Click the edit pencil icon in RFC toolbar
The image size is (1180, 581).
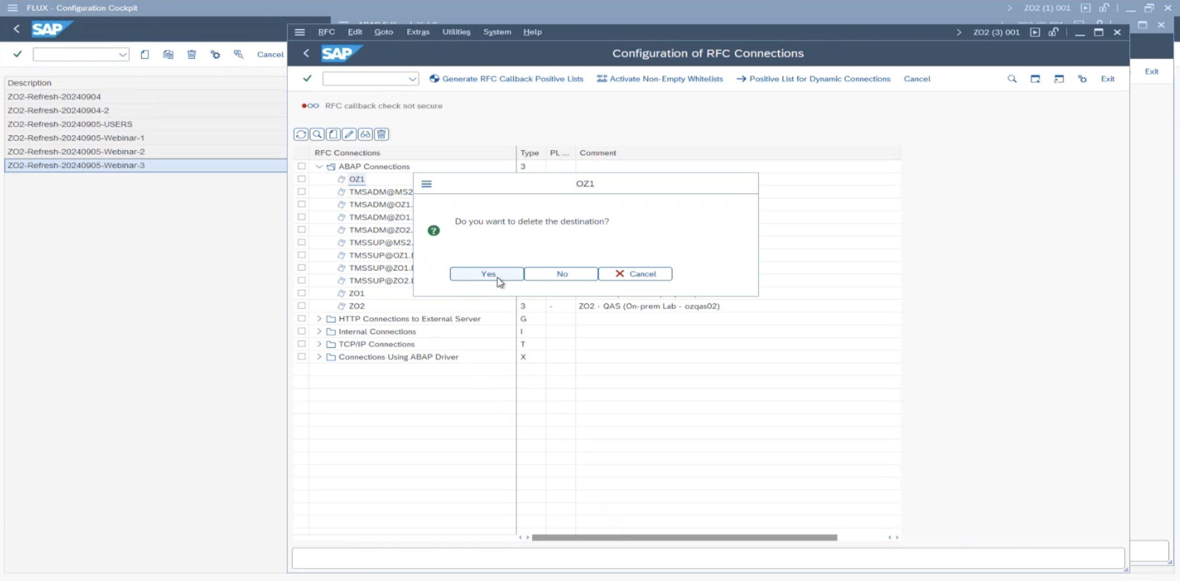pyautogui.click(x=350, y=135)
